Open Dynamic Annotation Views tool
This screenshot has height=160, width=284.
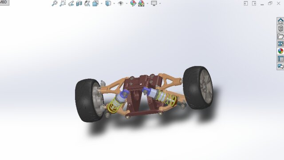(x=87, y=3)
